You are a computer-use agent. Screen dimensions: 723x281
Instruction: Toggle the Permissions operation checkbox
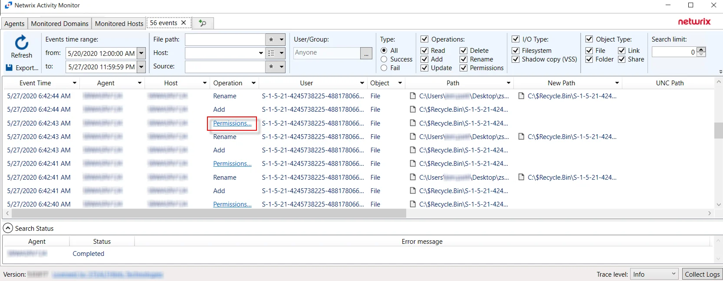[x=463, y=68]
